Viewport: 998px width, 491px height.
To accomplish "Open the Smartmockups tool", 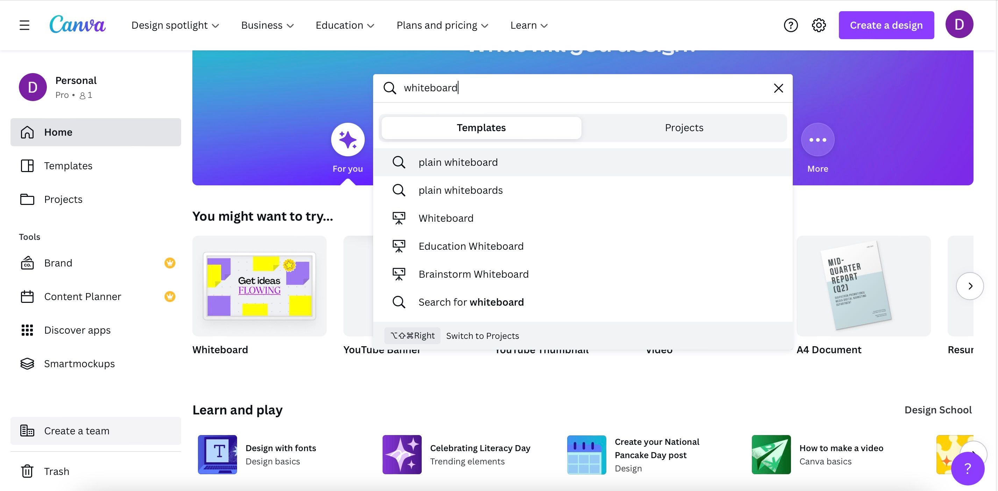I will (x=79, y=363).
